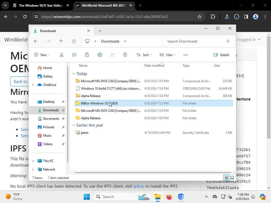271x203 pixels.
Task: Open new browser tab
Action: [x=140, y=5]
